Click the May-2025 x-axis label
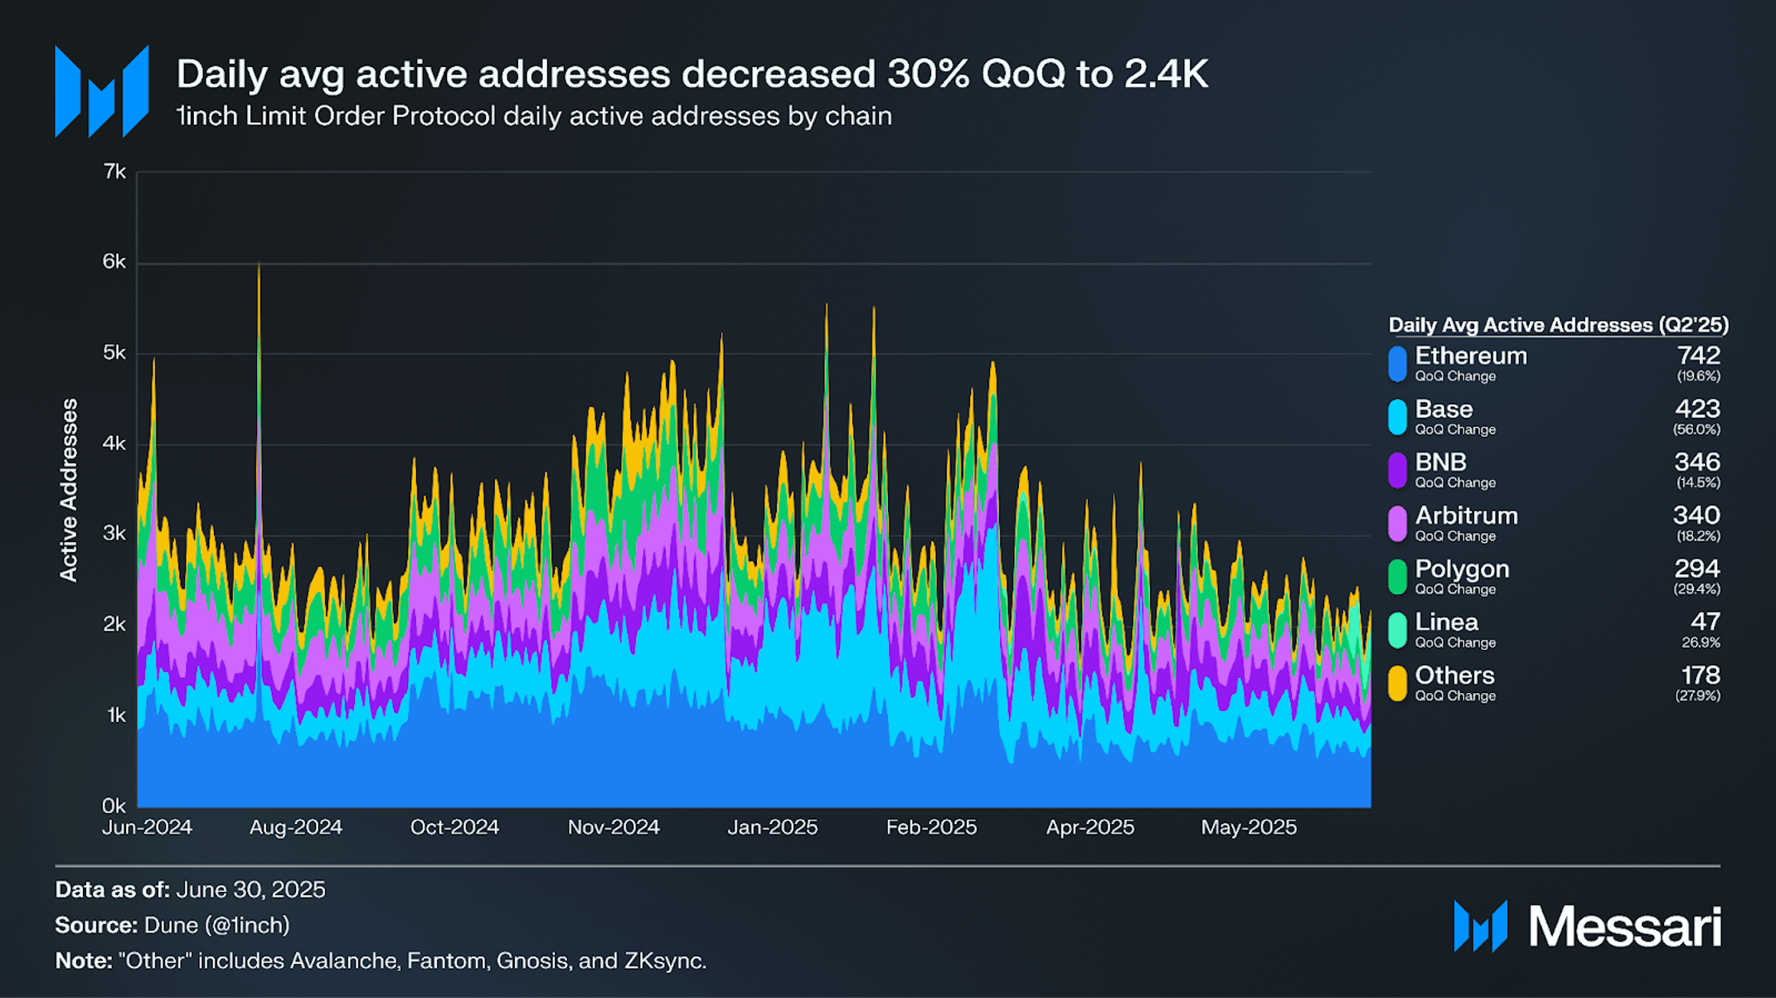This screenshot has height=998, width=1776. tap(1248, 827)
